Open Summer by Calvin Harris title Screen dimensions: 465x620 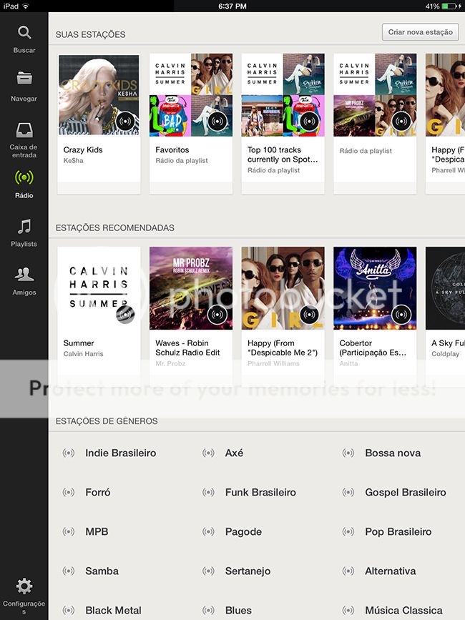point(79,343)
